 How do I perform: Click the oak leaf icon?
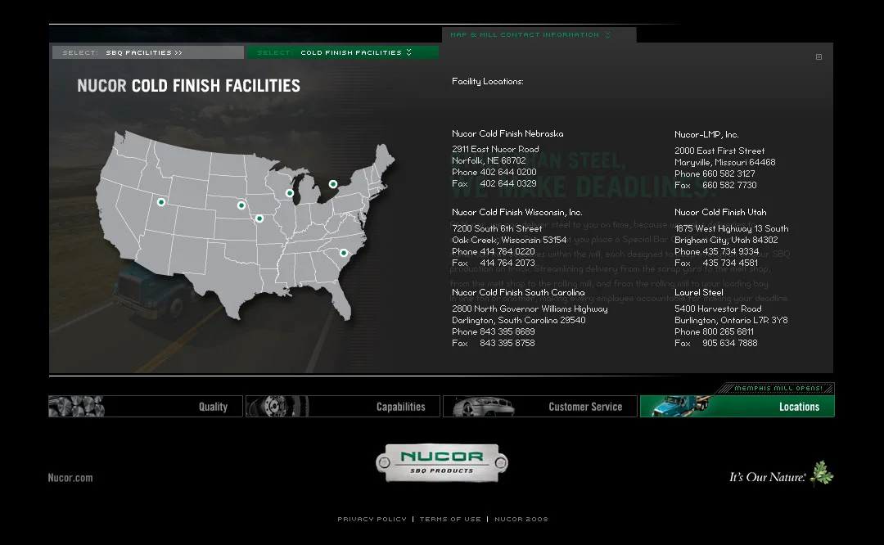822,473
